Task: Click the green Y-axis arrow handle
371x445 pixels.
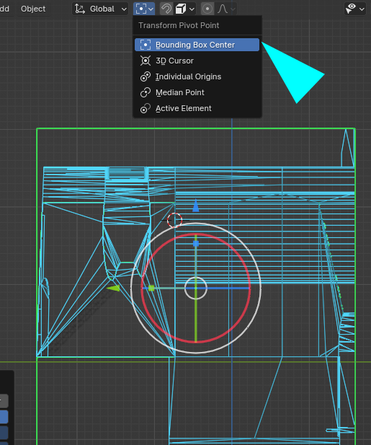Action: (x=113, y=288)
